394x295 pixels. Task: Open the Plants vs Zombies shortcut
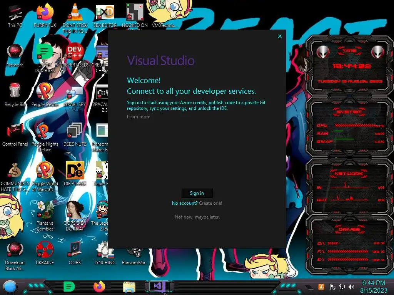tap(45, 217)
